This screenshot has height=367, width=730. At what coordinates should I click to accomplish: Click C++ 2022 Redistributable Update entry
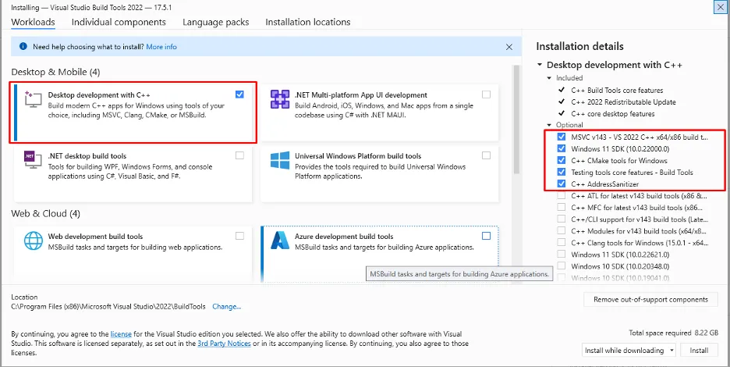pos(623,102)
